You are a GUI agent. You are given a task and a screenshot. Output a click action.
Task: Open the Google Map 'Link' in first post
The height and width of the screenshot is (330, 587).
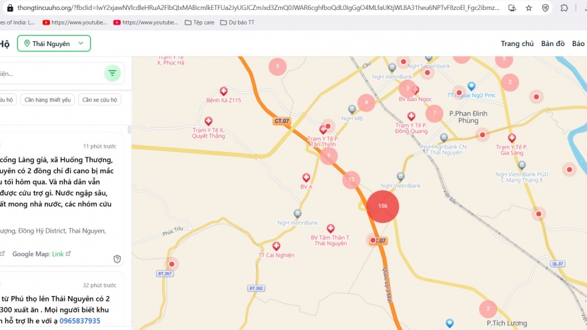coord(58,254)
